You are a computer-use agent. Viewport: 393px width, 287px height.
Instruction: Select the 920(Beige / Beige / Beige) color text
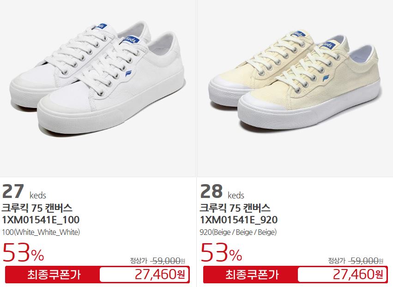[238, 232]
